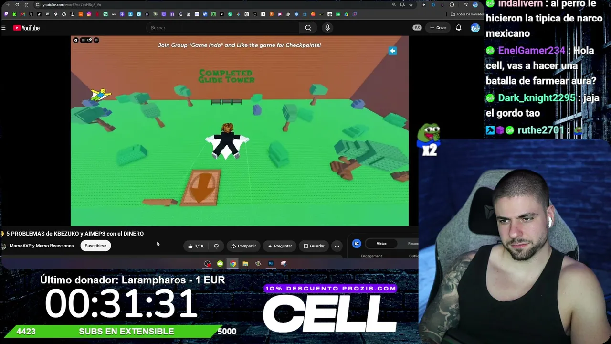Click the Preguntar button

(280, 246)
